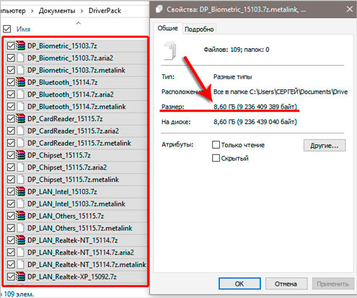The width and height of the screenshot is (357, 298).
Task: Click the sort arrow above the Имя column
Action: coord(79,23)
